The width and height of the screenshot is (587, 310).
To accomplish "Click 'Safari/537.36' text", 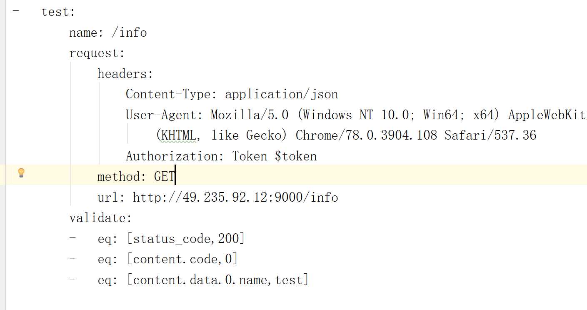I will tap(490, 135).
